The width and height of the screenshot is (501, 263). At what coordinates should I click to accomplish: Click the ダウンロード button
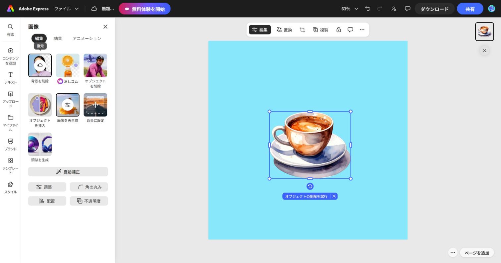pos(434,9)
